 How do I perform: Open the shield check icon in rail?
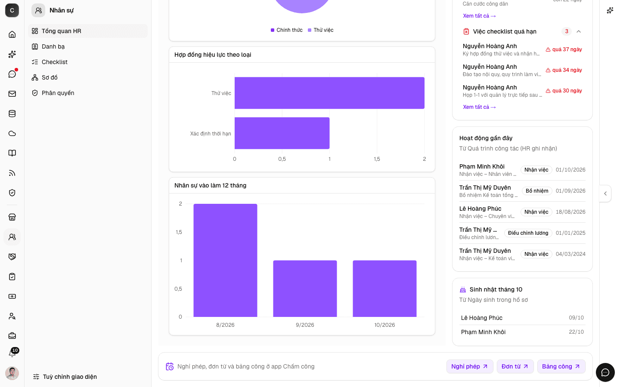[x=12, y=193]
